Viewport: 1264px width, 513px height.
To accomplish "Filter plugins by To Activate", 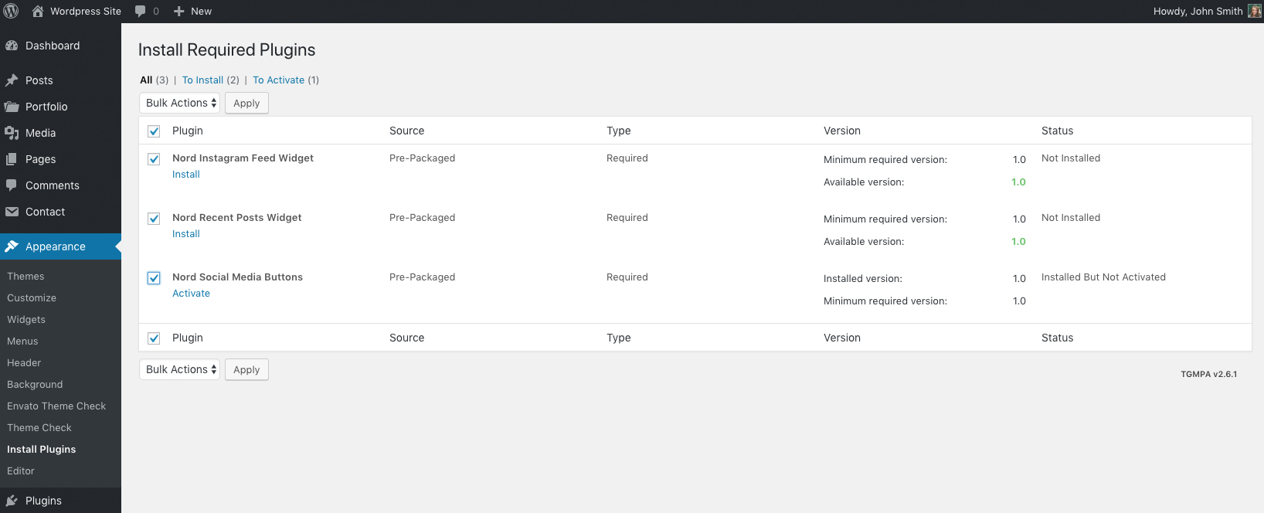I will click(x=278, y=80).
